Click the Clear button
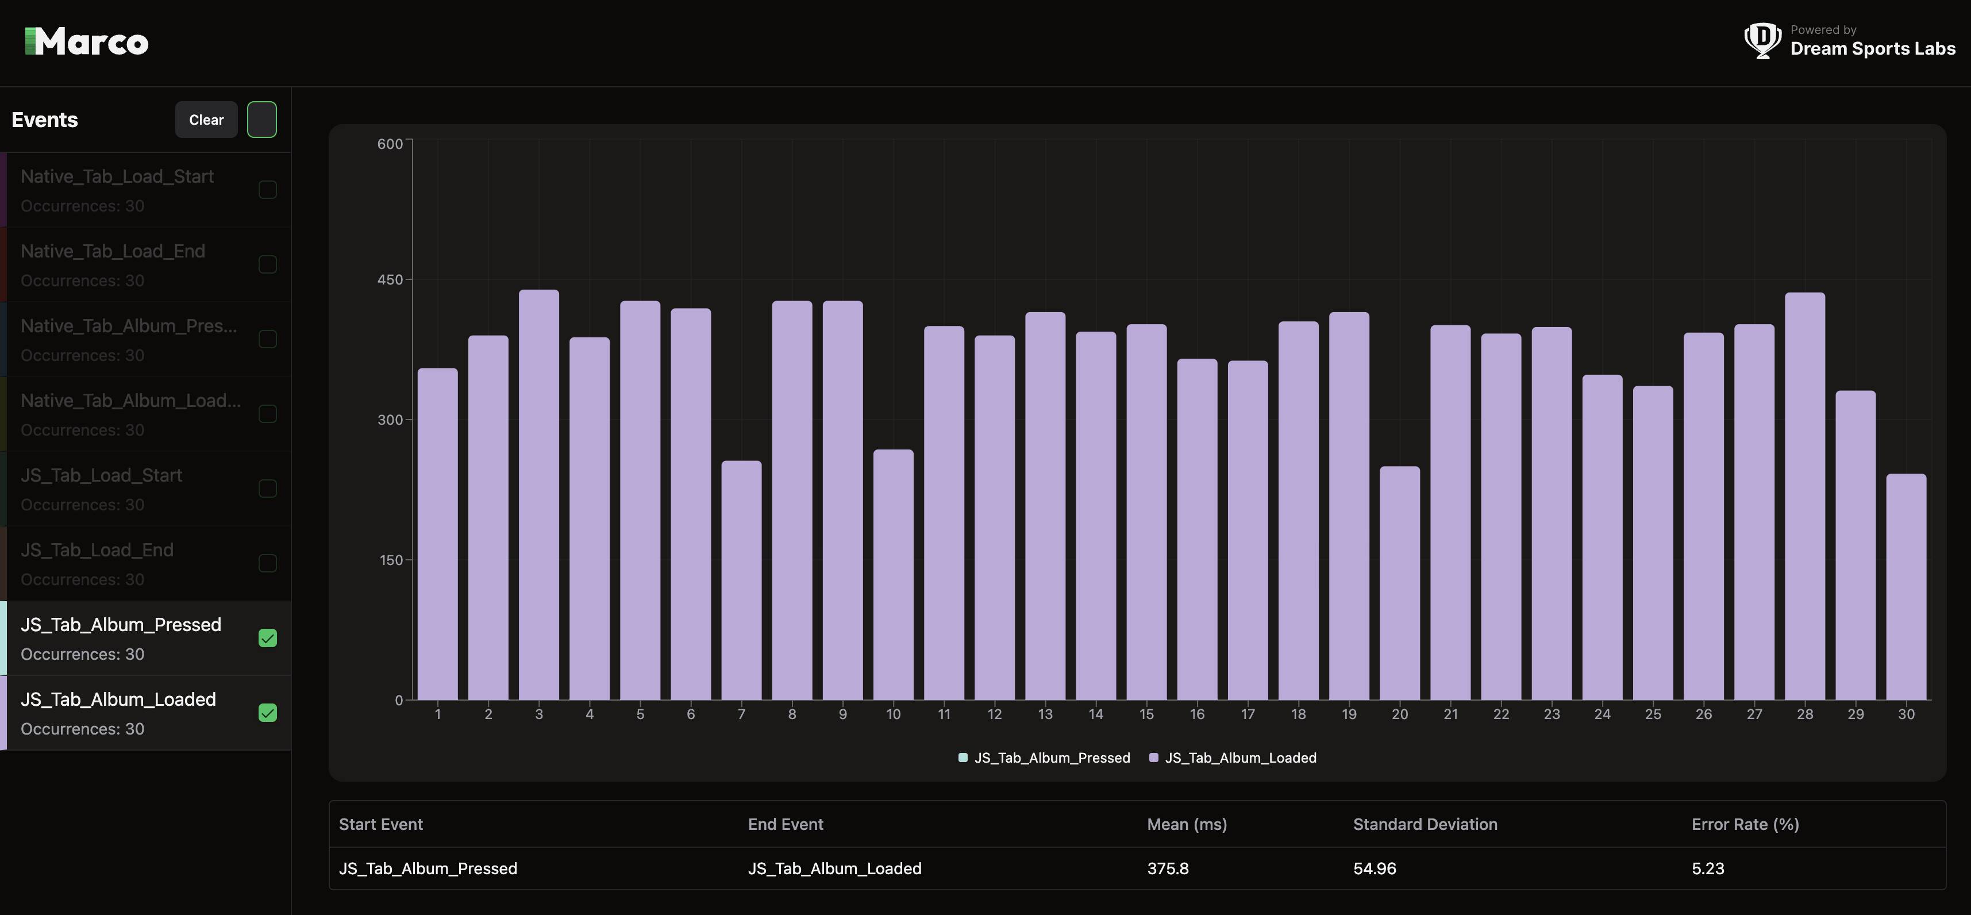Image resolution: width=1971 pixels, height=915 pixels. point(206,120)
